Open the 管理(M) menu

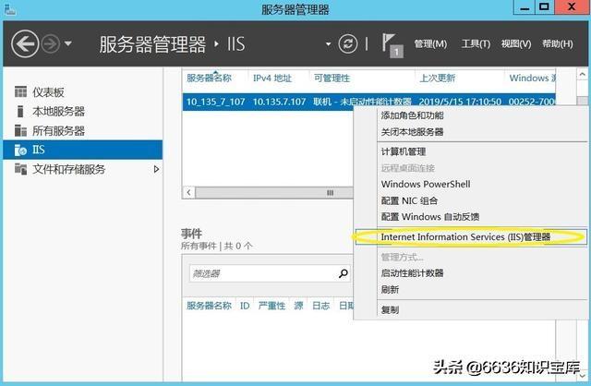(x=430, y=44)
